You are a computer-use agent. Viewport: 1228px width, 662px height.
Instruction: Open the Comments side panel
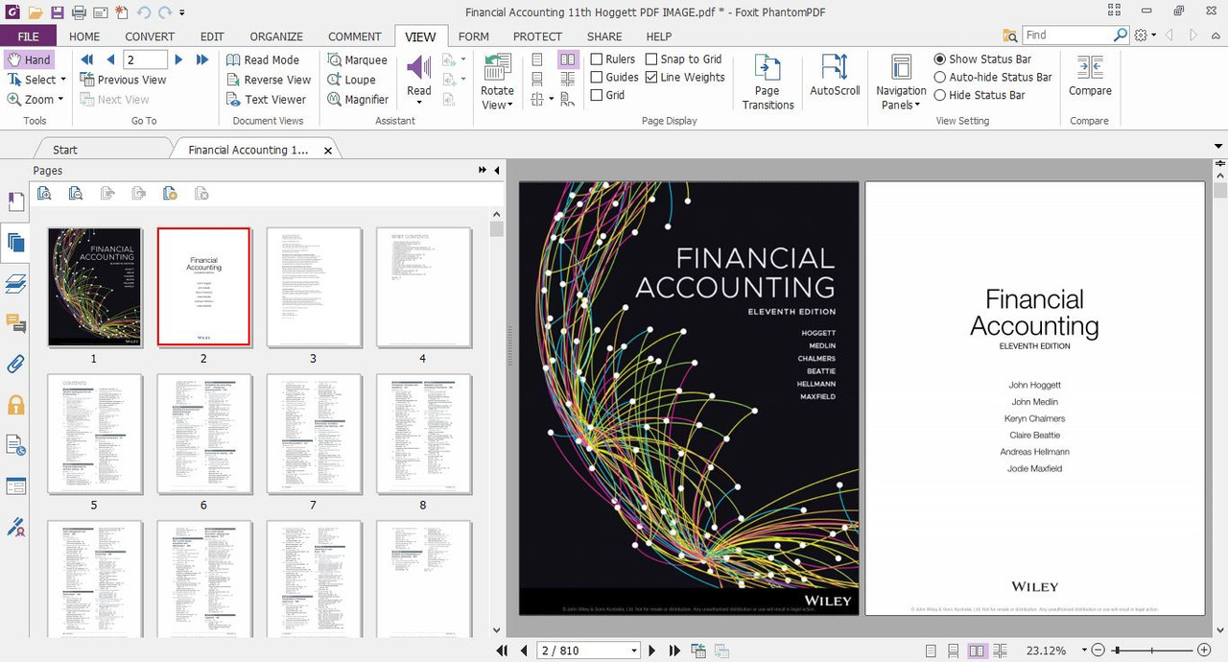[x=15, y=323]
